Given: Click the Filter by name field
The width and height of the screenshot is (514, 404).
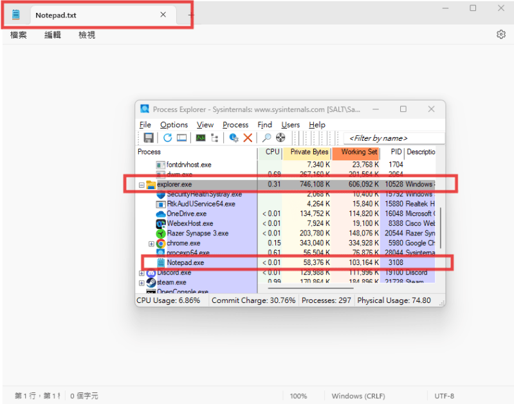Looking at the screenshot, I should tap(394, 138).
